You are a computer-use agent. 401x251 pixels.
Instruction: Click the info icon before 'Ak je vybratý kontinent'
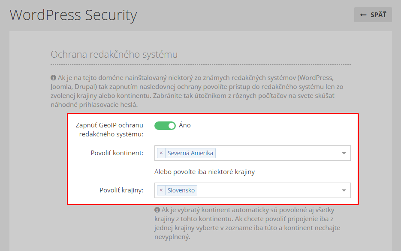click(x=157, y=210)
